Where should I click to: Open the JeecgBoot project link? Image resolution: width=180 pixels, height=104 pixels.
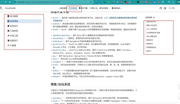click(x=58, y=62)
